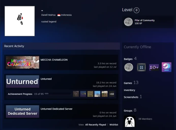Click the Unturned achievement progress bar
The height and width of the screenshot is (130, 176).
coord(58,94)
